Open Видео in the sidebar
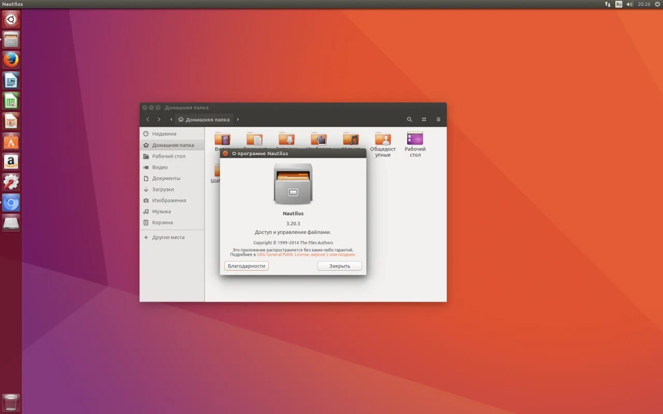Image resolution: width=663 pixels, height=414 pixels. pos(172,167)
